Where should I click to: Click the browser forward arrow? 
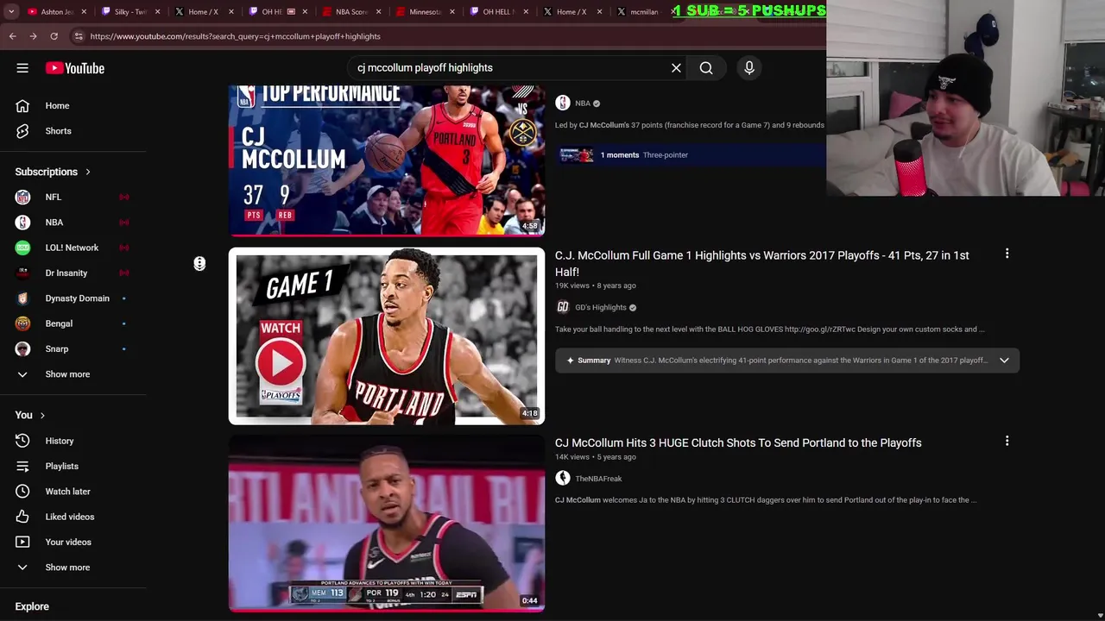33,36
